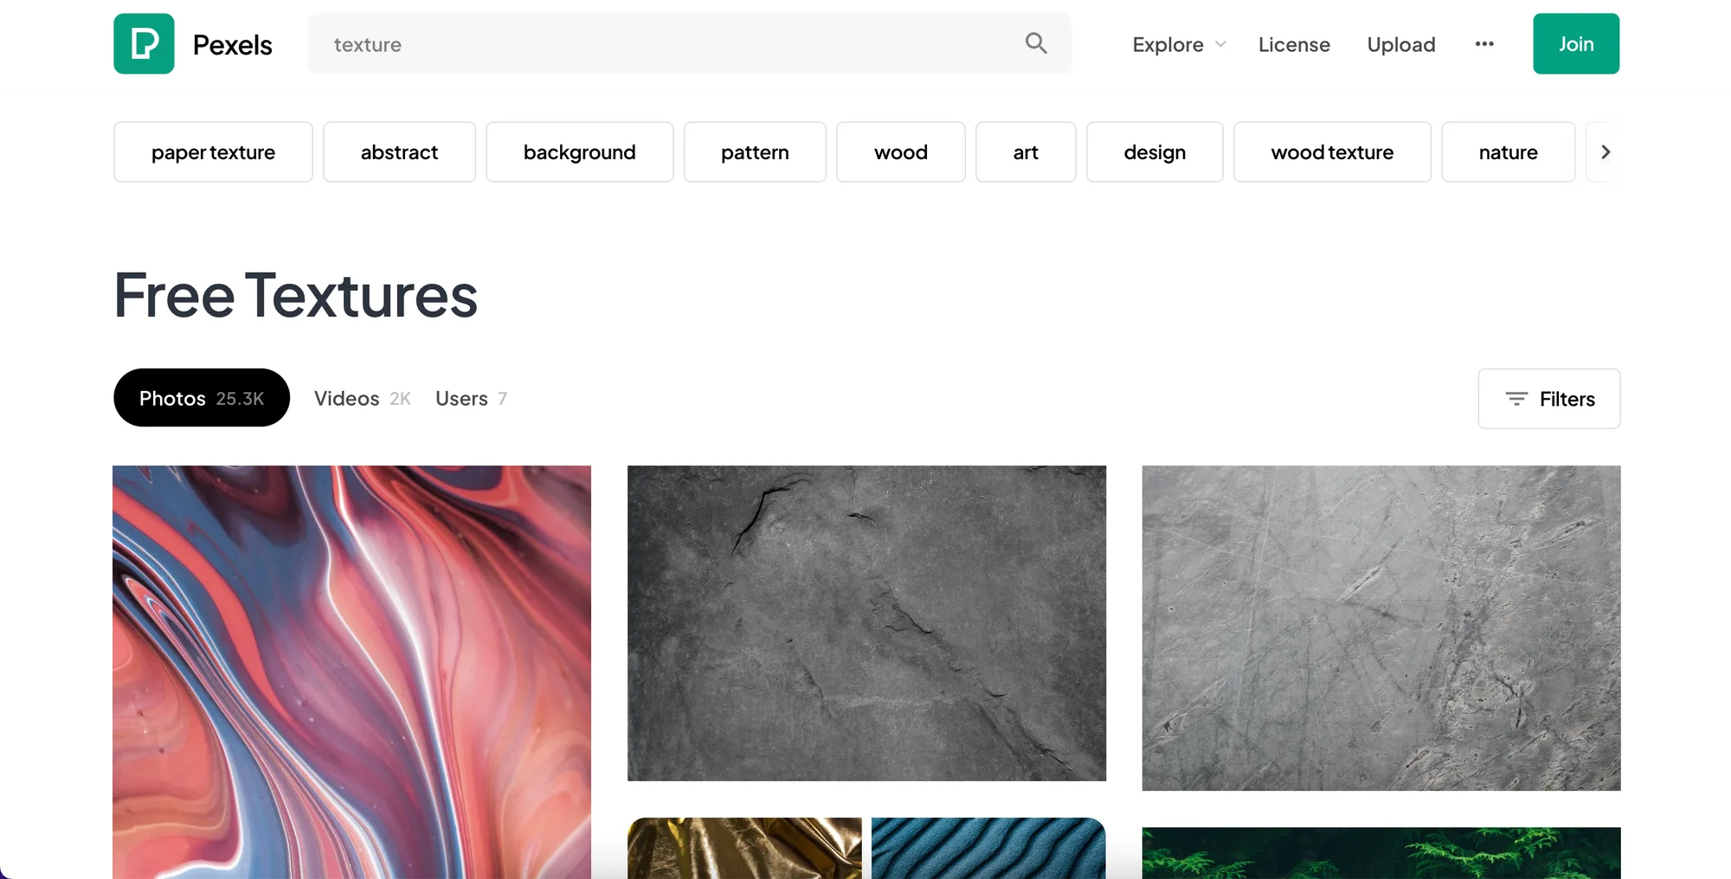Pick the nature tag chip
This screenshot has width=1731, height=879.
coord(1508,152)
